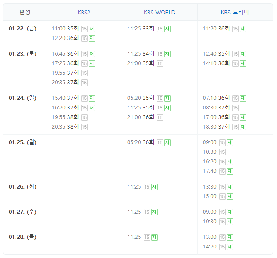Click the KBS 드라마 17:40 time

point(210,171)
